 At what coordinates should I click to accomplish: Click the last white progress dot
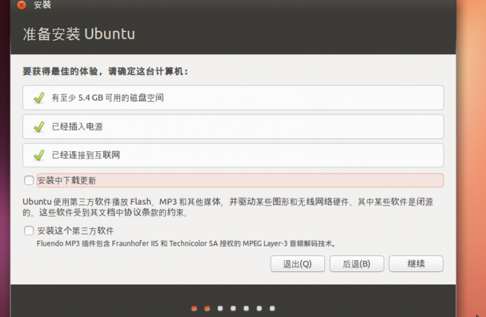(272, 309)
